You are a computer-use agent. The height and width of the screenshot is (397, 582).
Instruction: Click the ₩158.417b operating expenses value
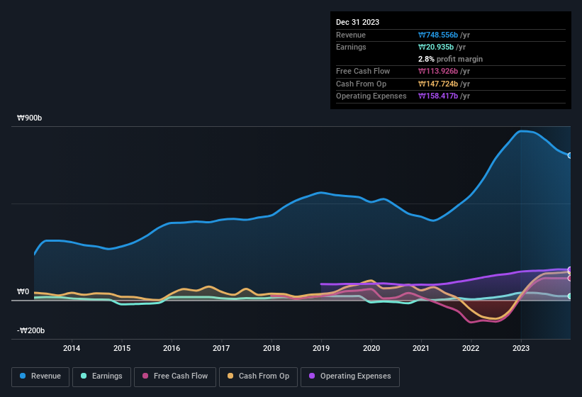[x=438, y=96]
